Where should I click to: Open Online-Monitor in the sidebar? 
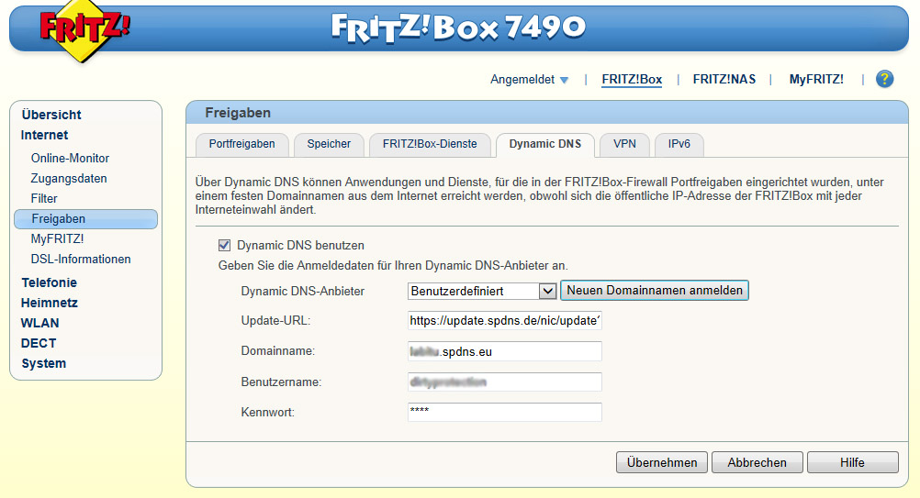70,158
